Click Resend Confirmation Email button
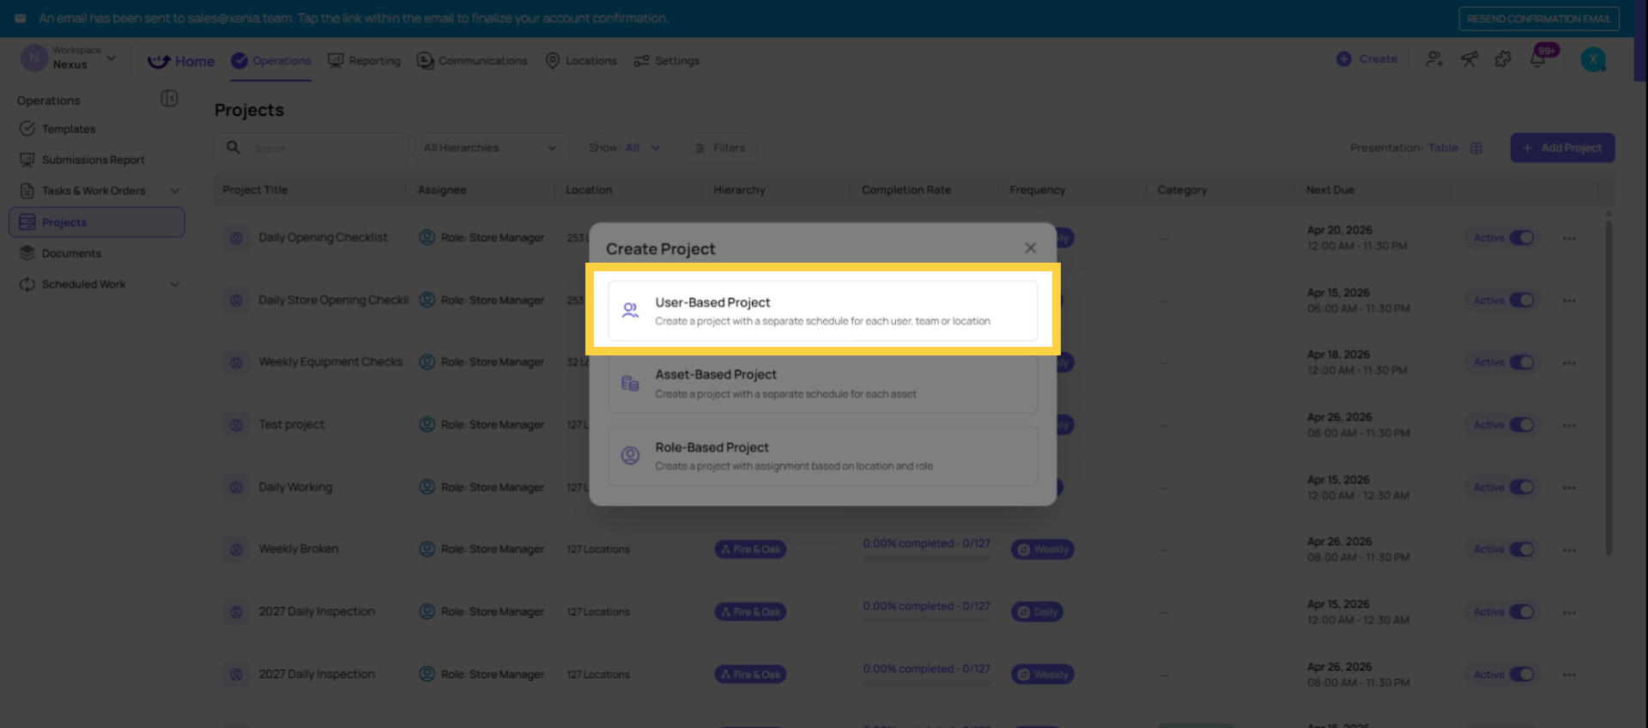Image resolution: width=1648 pixels, height=728 pixels. (1539, 19)
